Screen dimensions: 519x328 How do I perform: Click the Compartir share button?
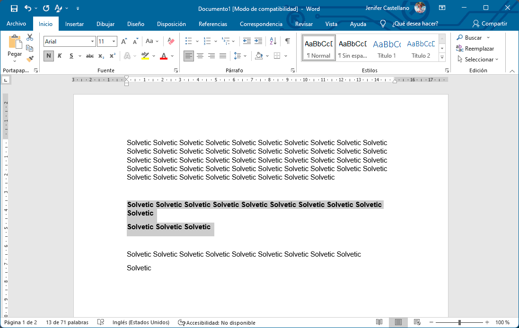pyautogui.click(x=490, y=24)
